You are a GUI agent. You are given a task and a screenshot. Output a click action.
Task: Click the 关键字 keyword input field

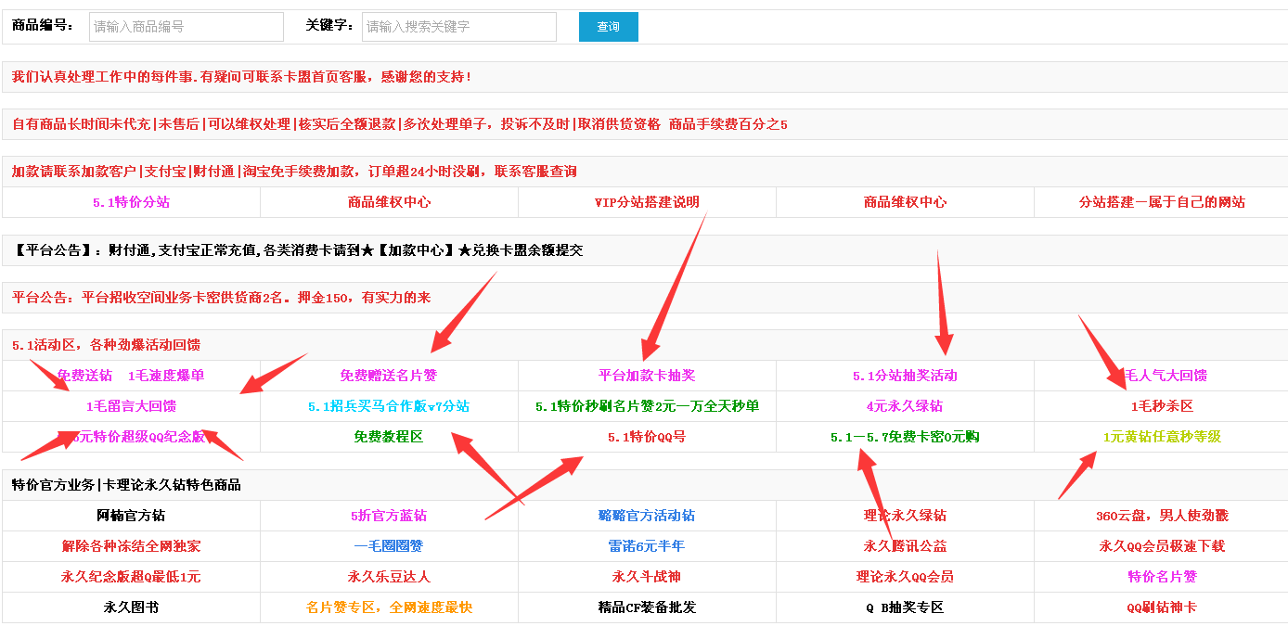pos(458,27)
